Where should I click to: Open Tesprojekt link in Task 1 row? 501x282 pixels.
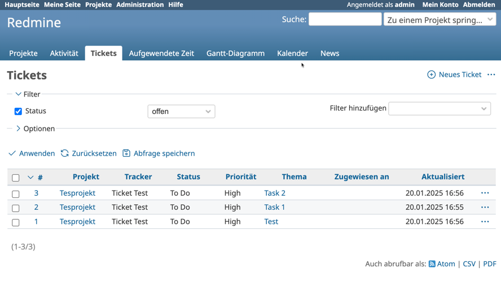click(x=78, y=207)
